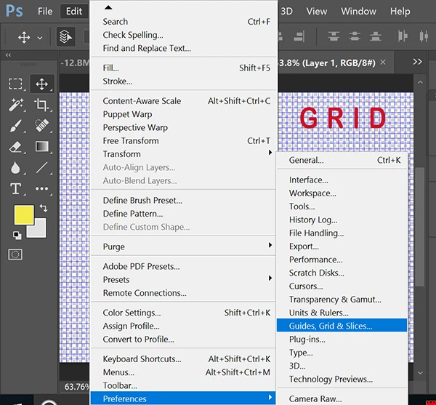The image size is (436, 405).
Task: Switch to the Layer 1 RGB/8 document tab
Action: coord(327,63)
